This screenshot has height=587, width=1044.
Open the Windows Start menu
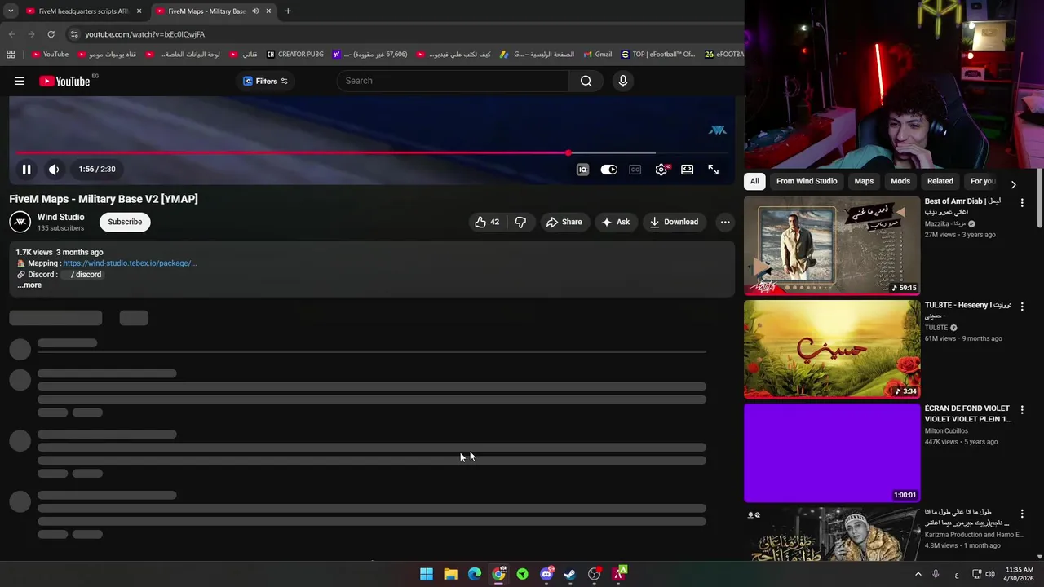pos(427,574)
